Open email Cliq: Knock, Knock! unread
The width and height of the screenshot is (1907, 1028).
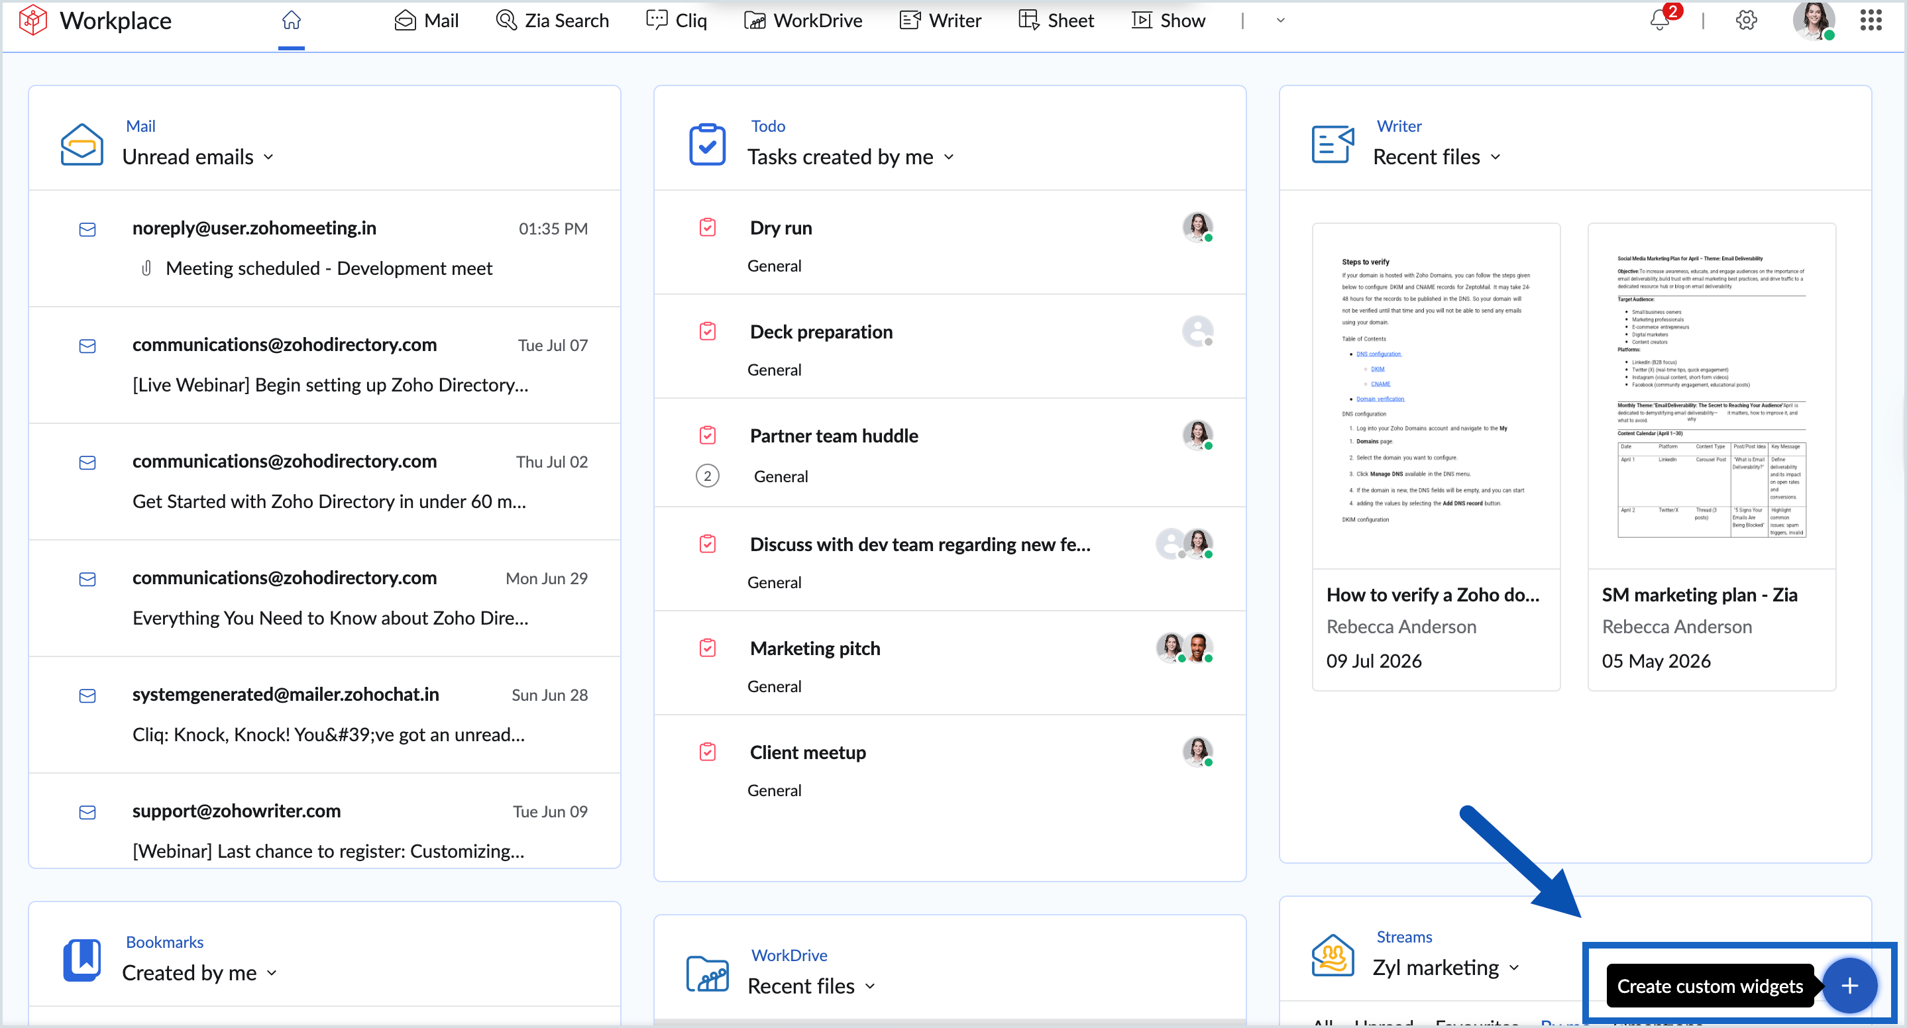point(324,715)
